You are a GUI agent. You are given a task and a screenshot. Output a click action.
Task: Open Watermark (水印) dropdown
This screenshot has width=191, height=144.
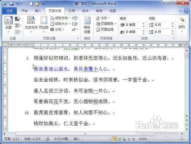point(103,18)
